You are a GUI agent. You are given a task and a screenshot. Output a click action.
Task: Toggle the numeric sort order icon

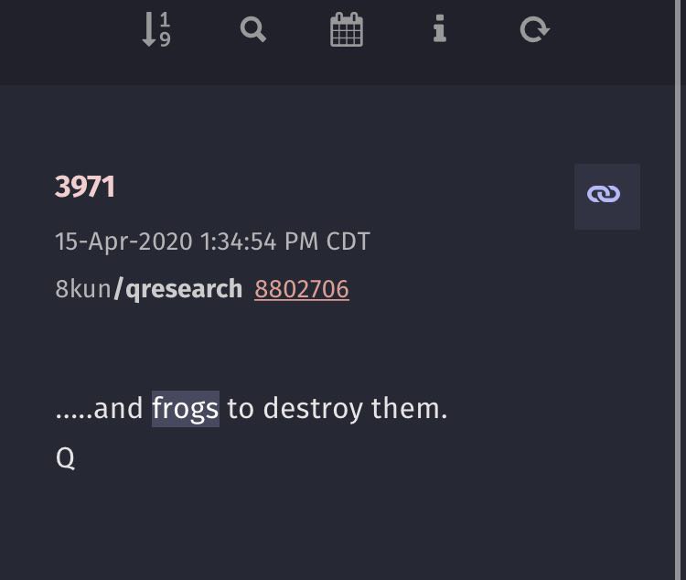pos(156,29)
